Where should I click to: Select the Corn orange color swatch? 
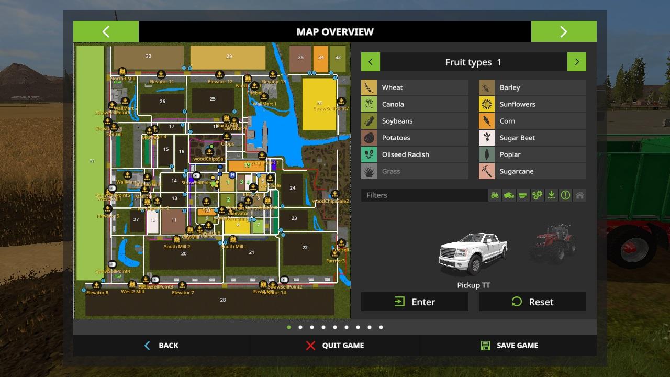487,121
